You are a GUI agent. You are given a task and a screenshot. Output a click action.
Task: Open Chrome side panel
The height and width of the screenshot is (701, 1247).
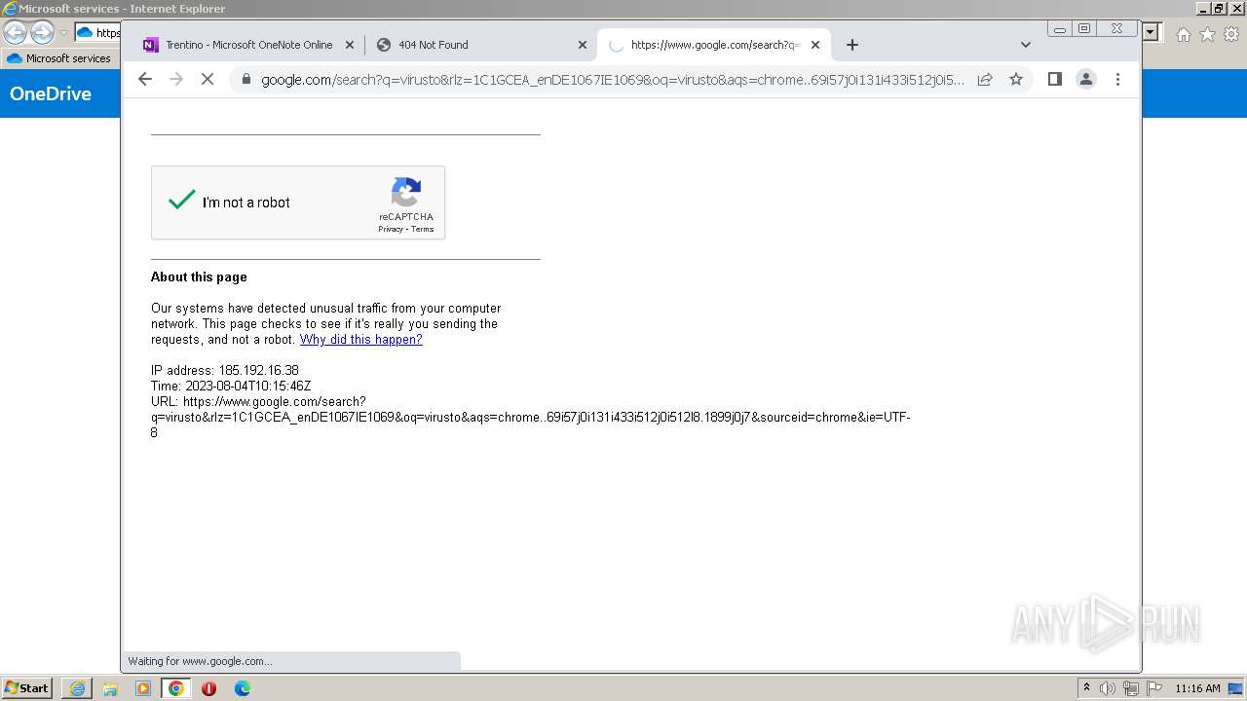point(1054,80)
